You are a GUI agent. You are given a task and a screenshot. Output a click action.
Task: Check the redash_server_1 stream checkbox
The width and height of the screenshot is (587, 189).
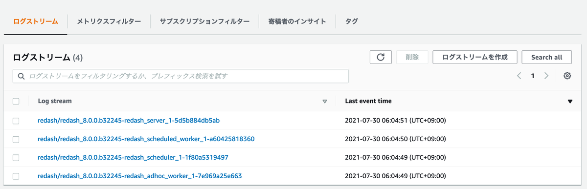tap(16, 121)
